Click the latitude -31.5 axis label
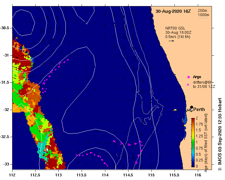This screenshot has width=225, height=180. pos(5,82)
